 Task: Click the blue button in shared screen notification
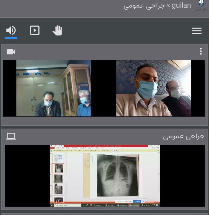[x=137, y=202]
